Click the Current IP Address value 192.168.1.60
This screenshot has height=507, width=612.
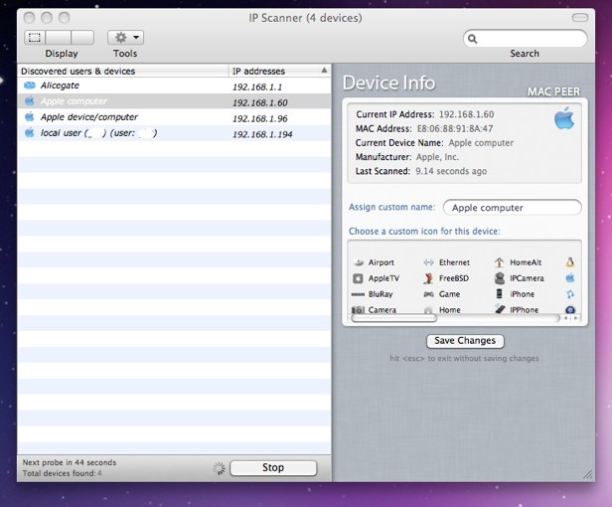(466, 114)
